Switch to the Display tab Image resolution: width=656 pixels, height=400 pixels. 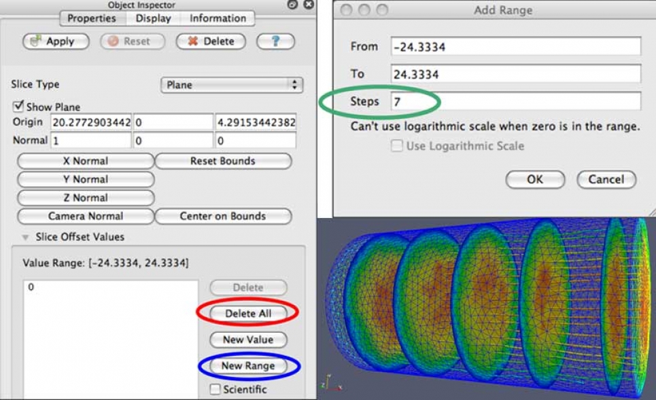pos(153,18)
